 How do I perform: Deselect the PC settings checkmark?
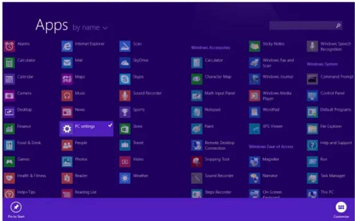point(110,125)
